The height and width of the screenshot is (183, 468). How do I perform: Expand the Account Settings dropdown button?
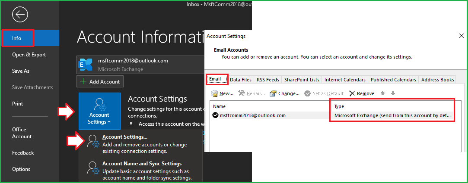point(99,111)
